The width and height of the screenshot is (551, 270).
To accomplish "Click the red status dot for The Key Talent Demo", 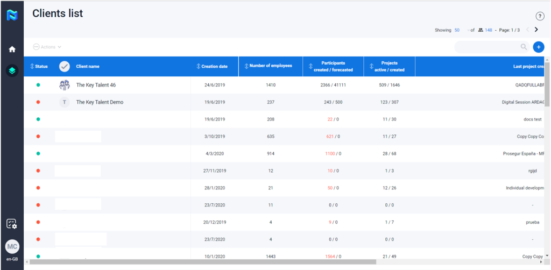I will [38, 102].
